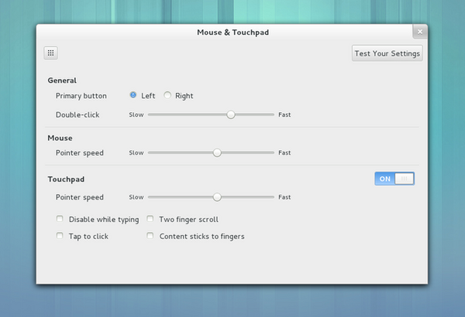Click the Mouse pointer speed slider handle
The image size is (465, 317).
tap(217, 153)
